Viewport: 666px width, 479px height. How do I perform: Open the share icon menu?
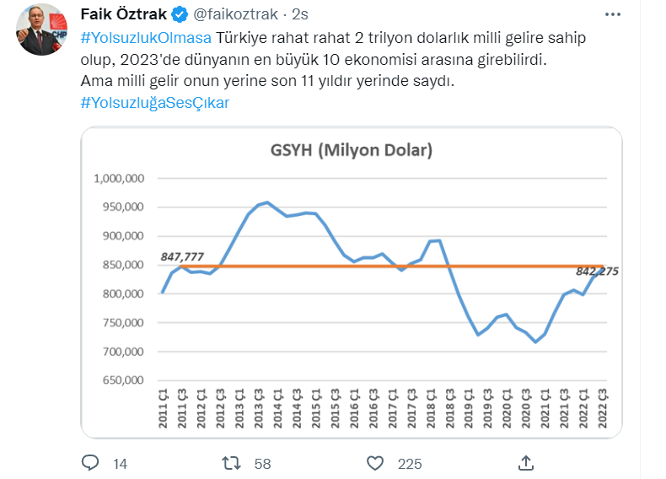pos(525,463)
